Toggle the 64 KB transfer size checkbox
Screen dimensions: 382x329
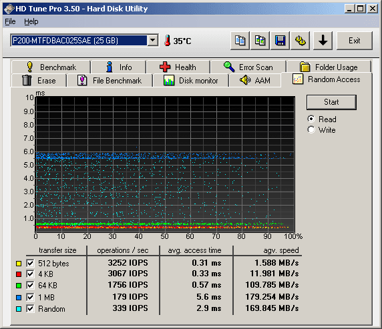(30, 285)
